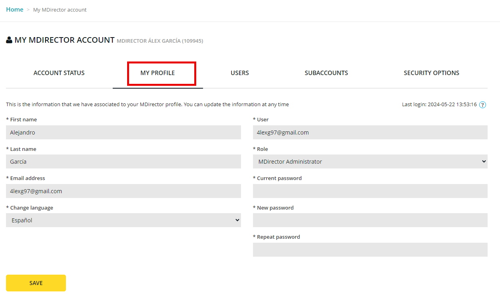
Task: Open the Account Status tab
Action: click(x=59, y=73)
